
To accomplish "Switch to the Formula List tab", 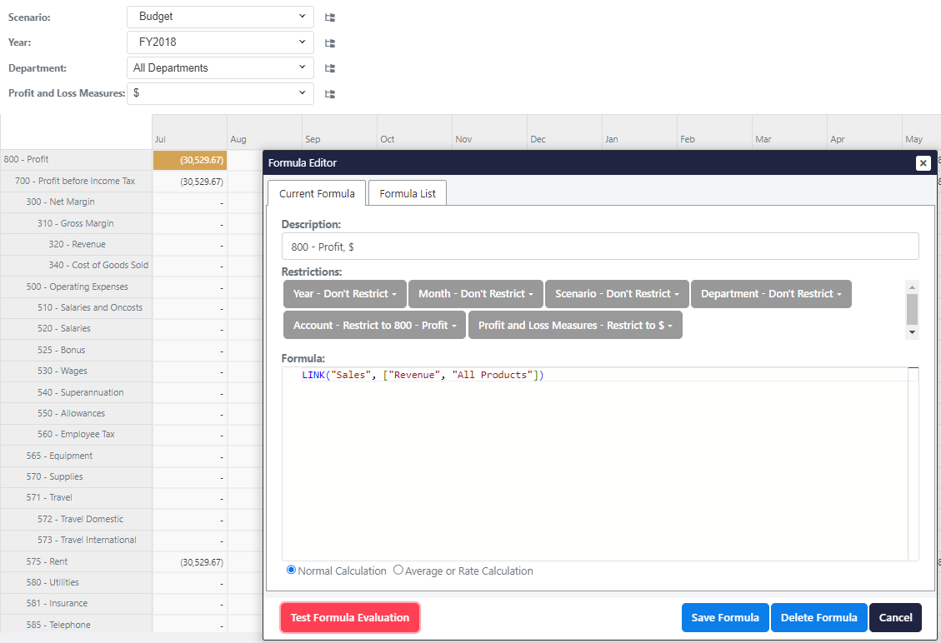I will pyautogui.click(x=408, y=193).
